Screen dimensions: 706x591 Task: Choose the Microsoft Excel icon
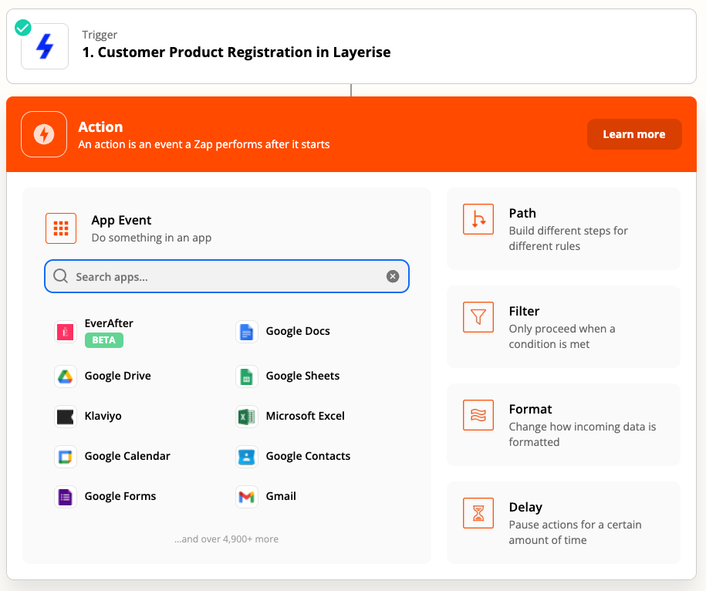pos(246,416)
